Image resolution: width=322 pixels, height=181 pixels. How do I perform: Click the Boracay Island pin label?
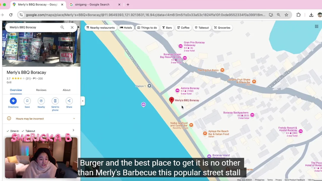point(221,155)
